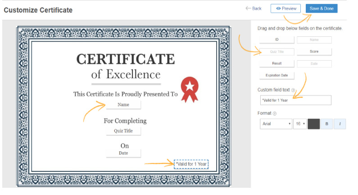Toggle italic formatting
Viewport: 358px width, 195px height.
(x=340, y=124)
